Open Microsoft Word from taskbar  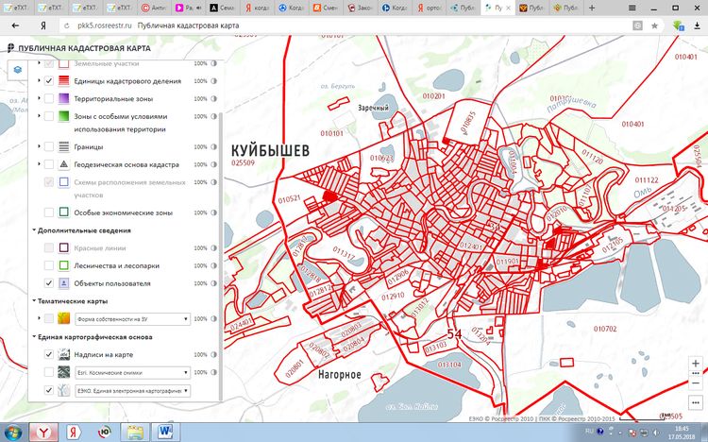point(166,432)
